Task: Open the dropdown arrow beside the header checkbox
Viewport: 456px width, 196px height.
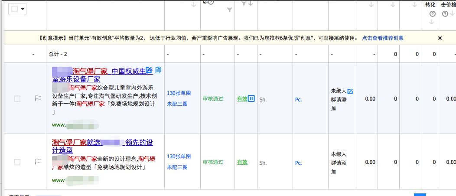Action: (23, 9)
